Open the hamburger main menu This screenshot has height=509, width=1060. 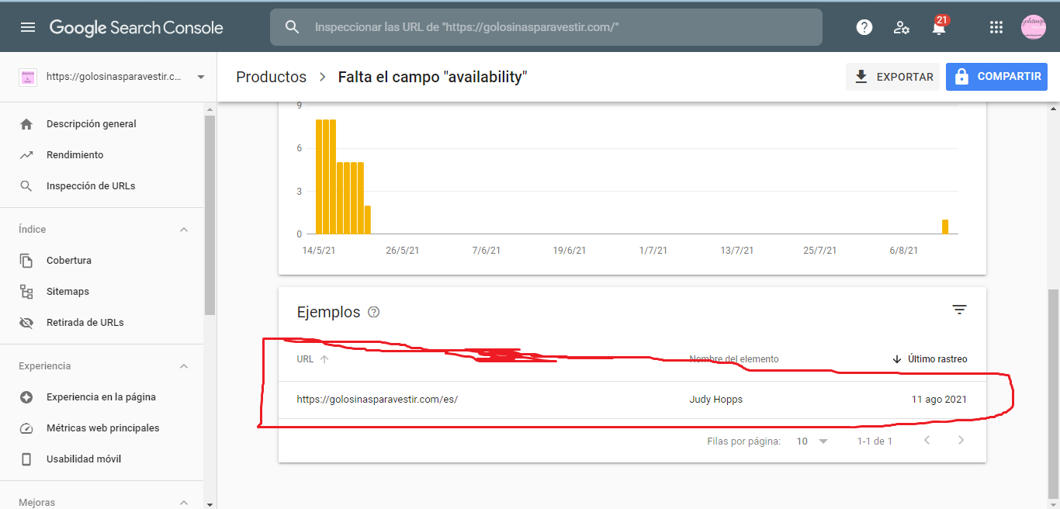tap(28, 27)
